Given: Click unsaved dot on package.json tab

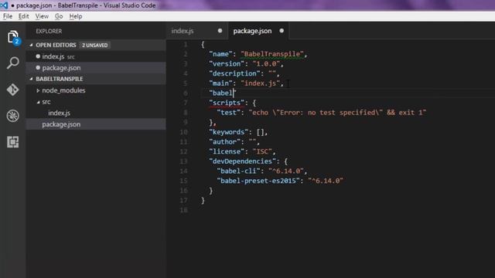Looking at the screenshot, I should coord(282,31).
